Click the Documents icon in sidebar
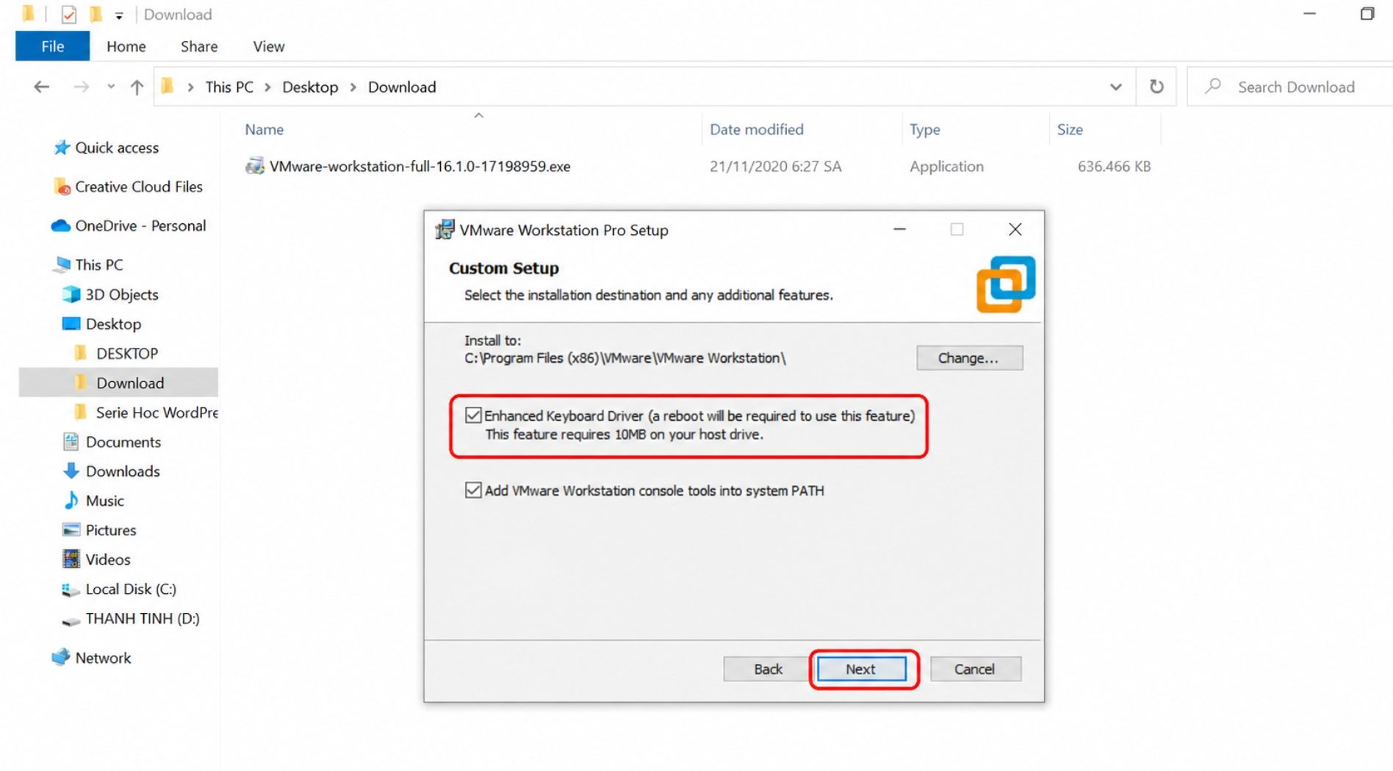Image resolution: width=1393 pixels, height=771 pixels. point(71,441)
